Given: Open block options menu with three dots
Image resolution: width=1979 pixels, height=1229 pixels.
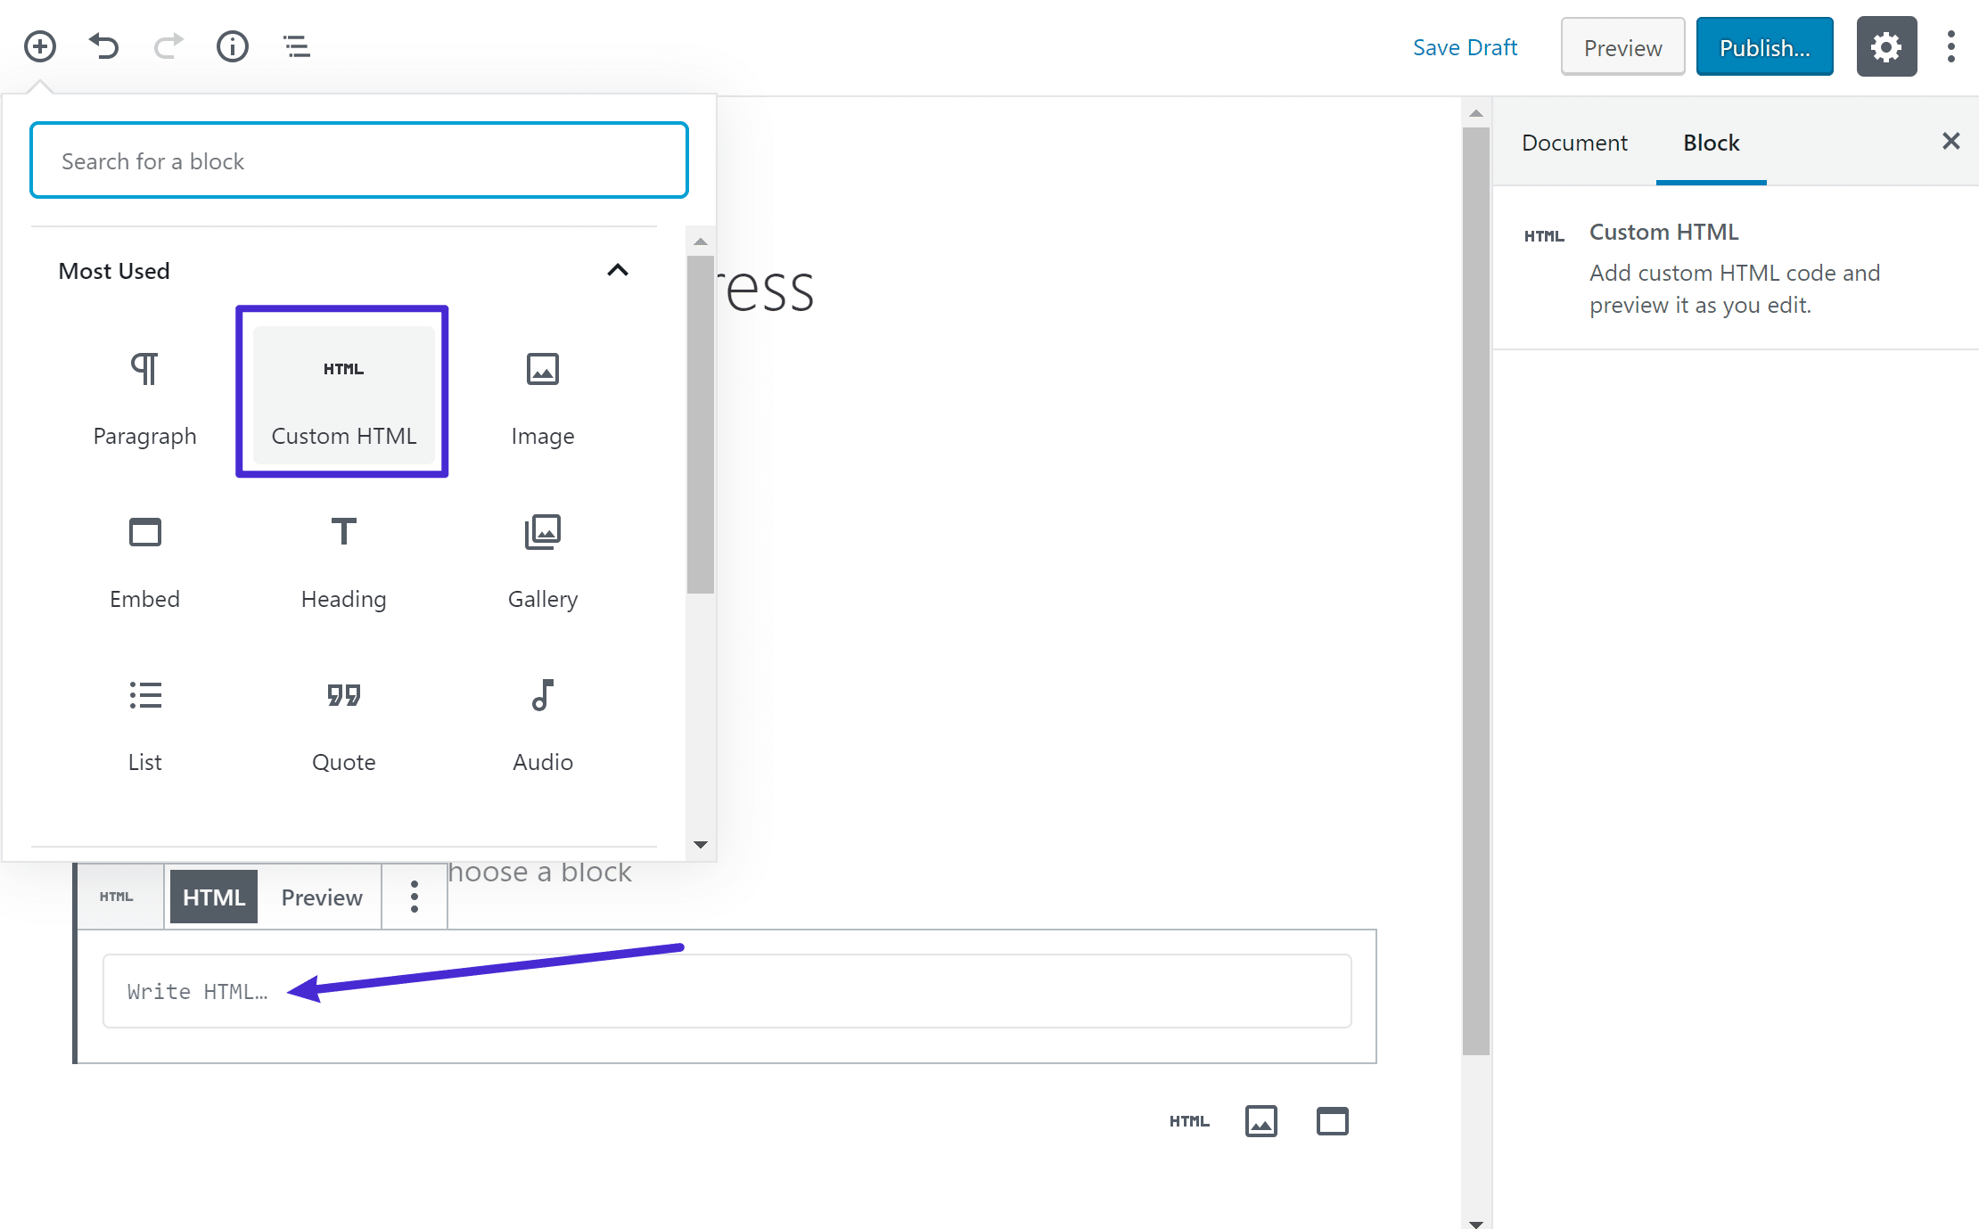Looking at the screenshot, I should [x=415, y=897].
